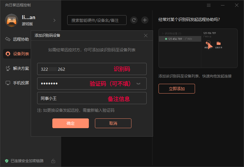Viewport: 244px width, 167px height.
Task: Click the lock icon in the status bar
Action: [53, 161]
